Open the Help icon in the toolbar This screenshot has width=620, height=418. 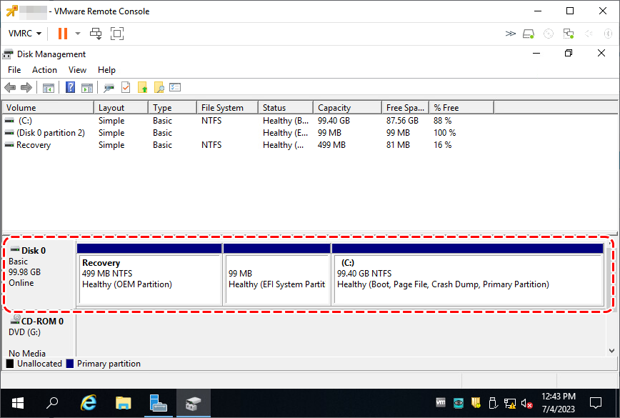[71, 87]
